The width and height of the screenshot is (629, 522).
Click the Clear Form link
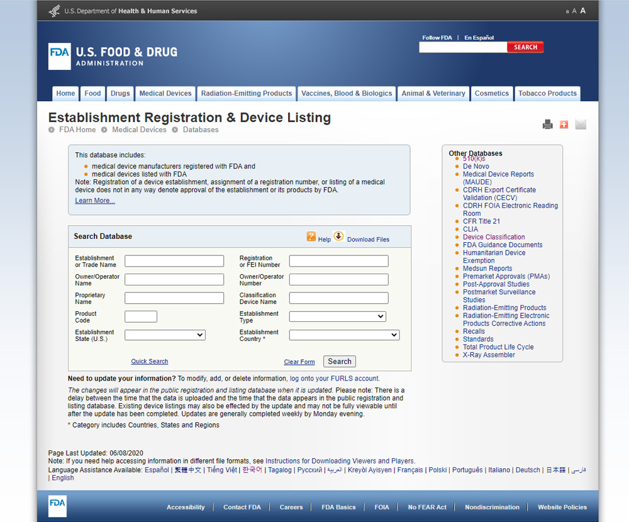(x=299, y=362)
